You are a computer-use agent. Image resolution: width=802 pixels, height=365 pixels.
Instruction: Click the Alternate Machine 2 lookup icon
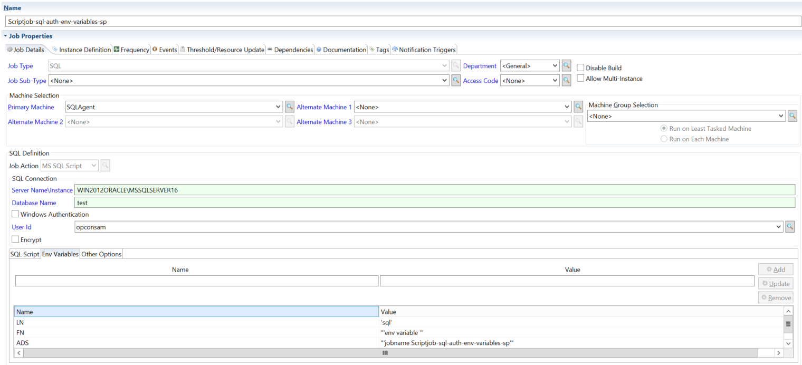290,121
